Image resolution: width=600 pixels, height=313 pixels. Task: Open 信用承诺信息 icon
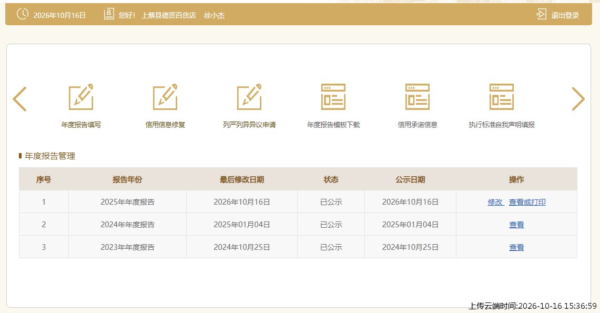(418, 97)
